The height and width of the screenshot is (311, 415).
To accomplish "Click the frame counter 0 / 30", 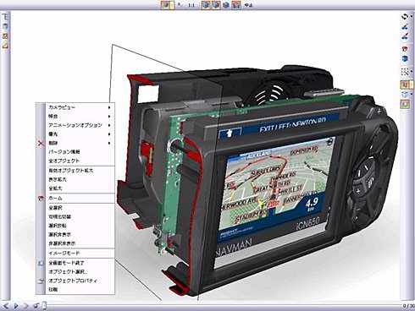I will [408, 306].
